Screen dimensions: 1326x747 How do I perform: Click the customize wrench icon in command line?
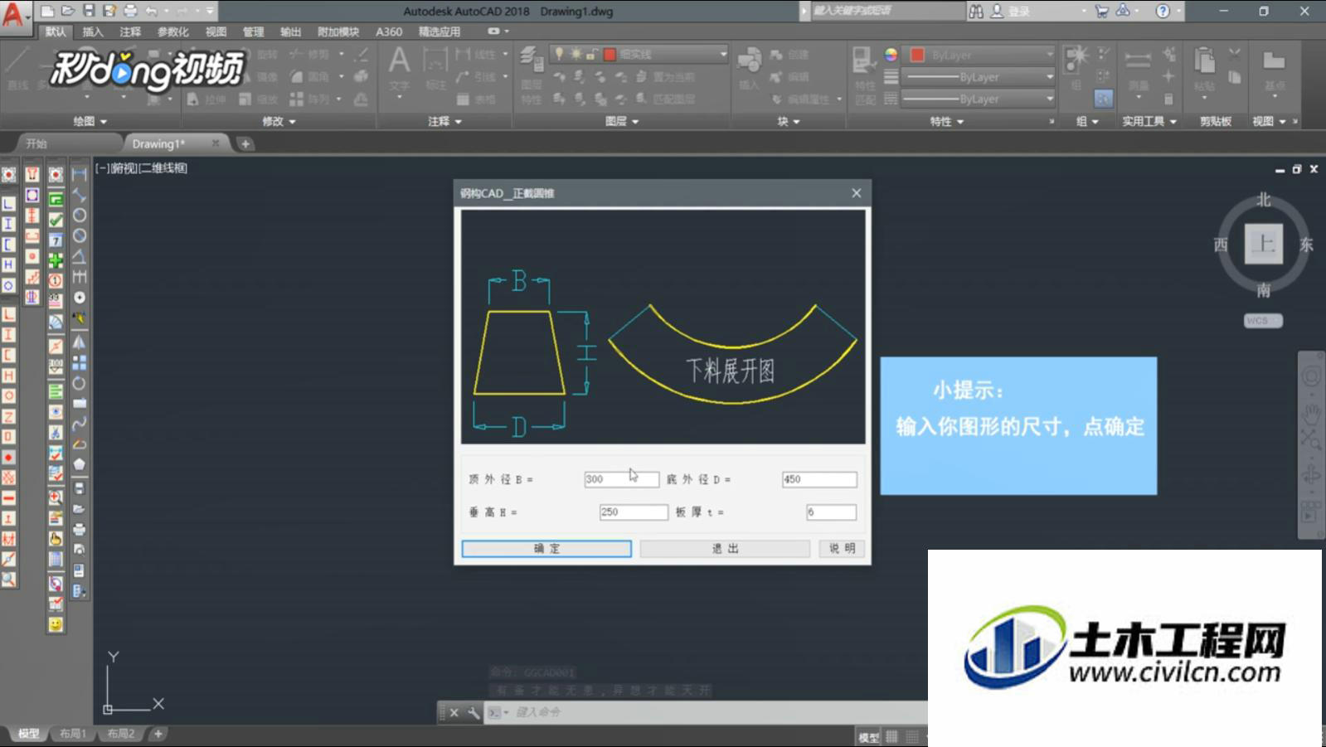coord(473,712)
